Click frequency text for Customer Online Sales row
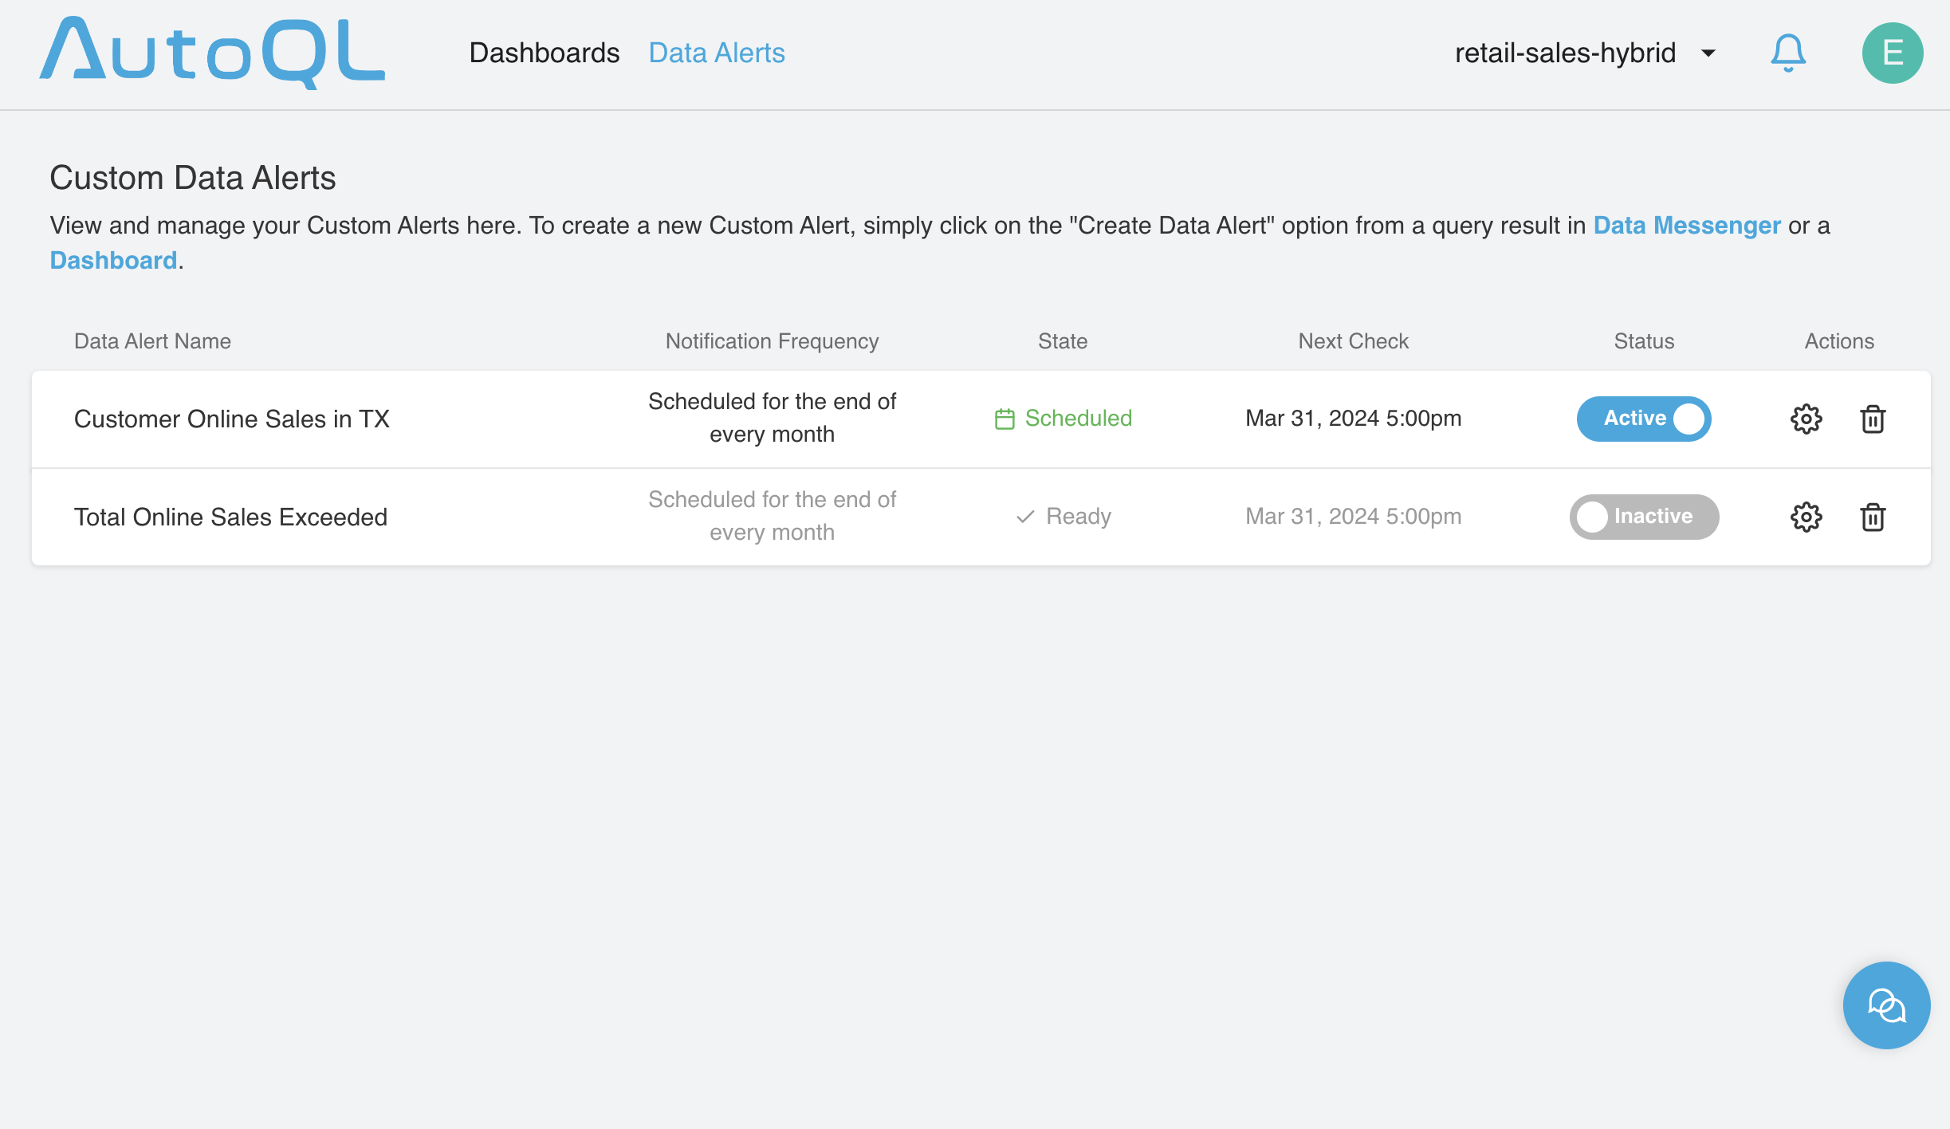Viewport: 1950px width, 1129px height. tap(772, 418)
